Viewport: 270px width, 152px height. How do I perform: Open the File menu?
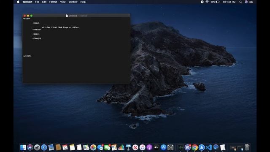tap(37, 2)
